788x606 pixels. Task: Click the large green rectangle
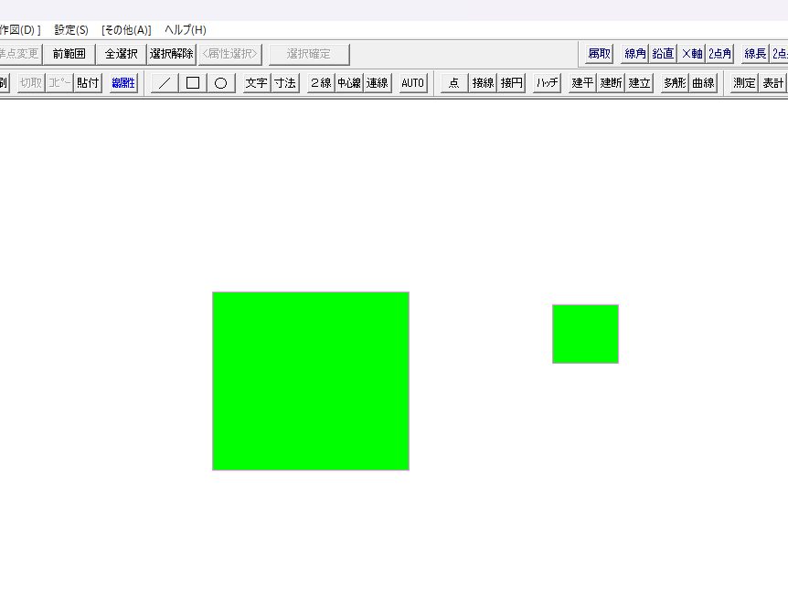[x=311, y=381]
